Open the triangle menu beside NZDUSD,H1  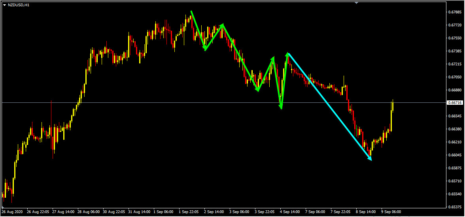[x=4, y=5]
